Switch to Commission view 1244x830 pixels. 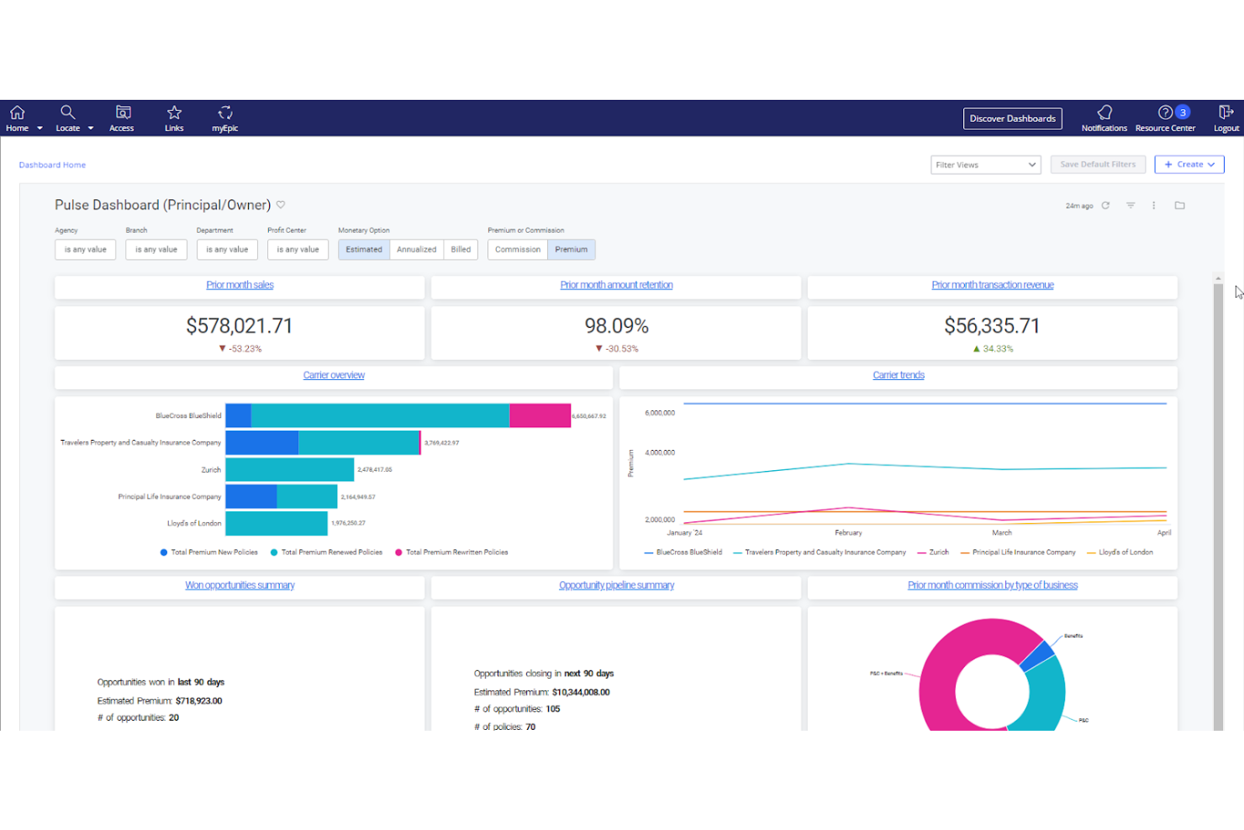click(x=518, y=250)
